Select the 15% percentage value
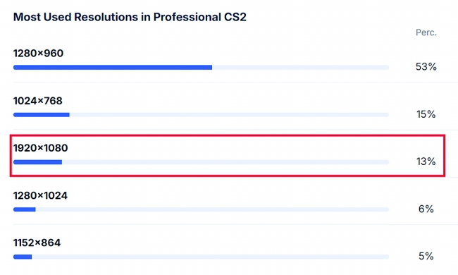The height and width of the screenshot is (275, 458). pos(426,114)
